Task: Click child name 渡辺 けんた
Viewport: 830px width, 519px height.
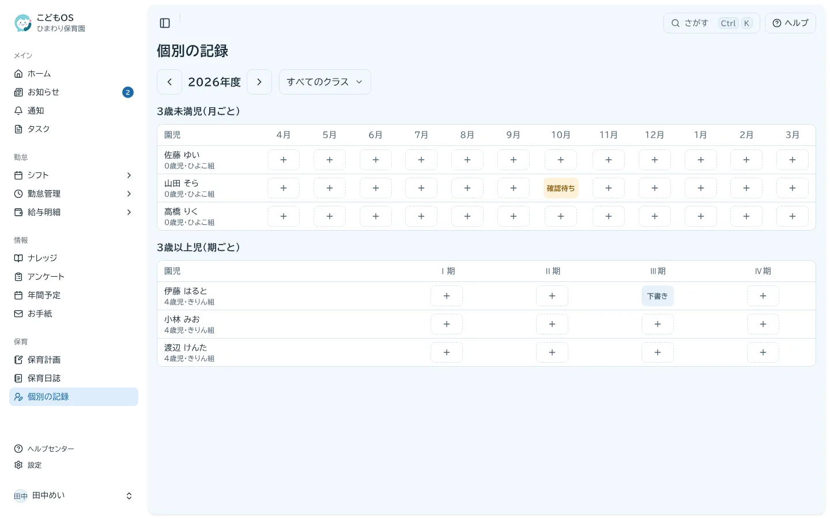Action: pyautogui.click(x=186, y=348)
